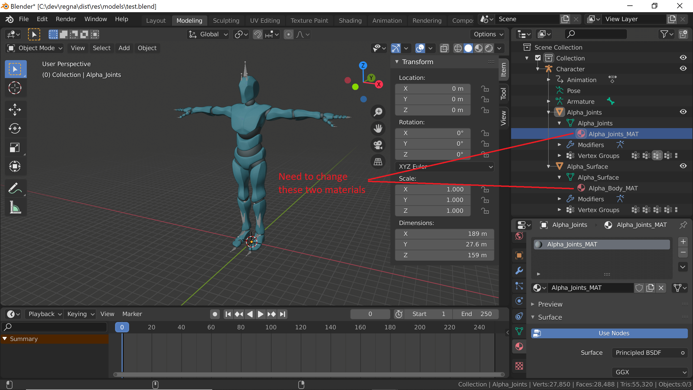Click the Location X value field

coord(433,89)
